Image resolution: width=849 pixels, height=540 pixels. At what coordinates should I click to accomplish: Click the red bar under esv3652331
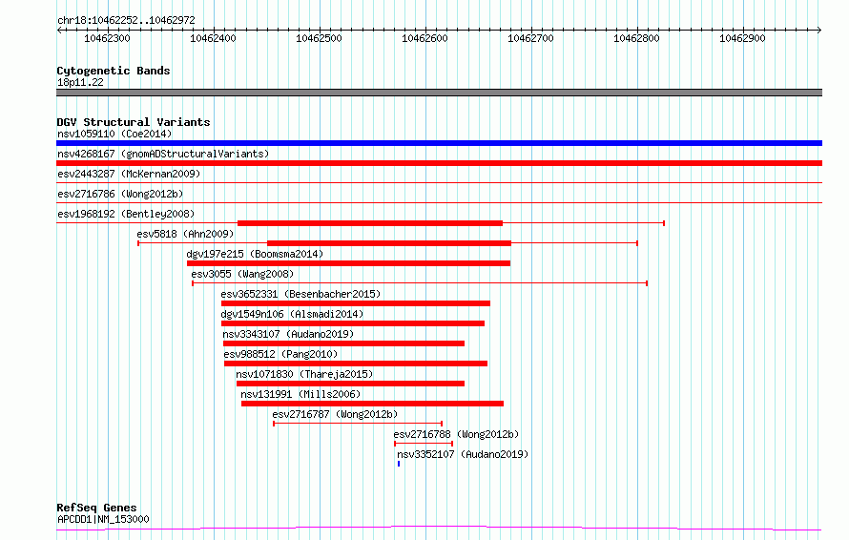[x=356, y=303]
